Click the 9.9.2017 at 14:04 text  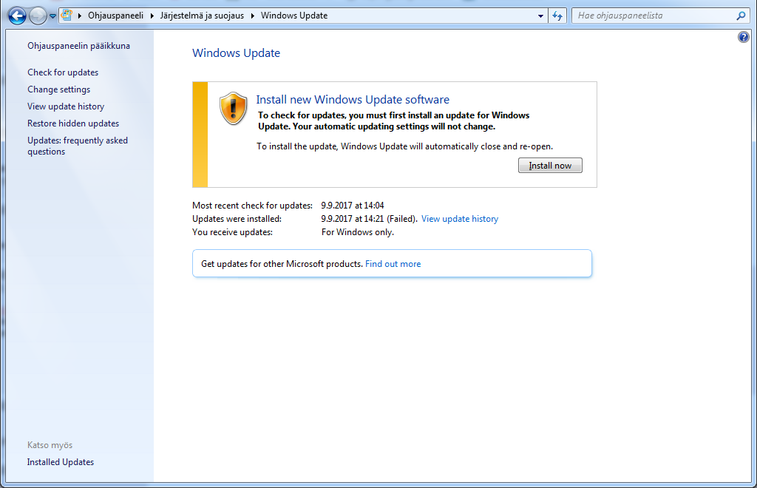353,206
